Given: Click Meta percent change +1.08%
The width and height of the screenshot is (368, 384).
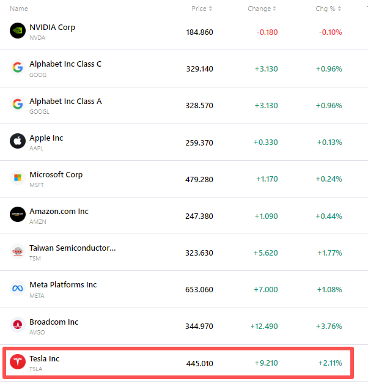Looking at the screenshot, I should pyautogui.click(x=329, y=290).
